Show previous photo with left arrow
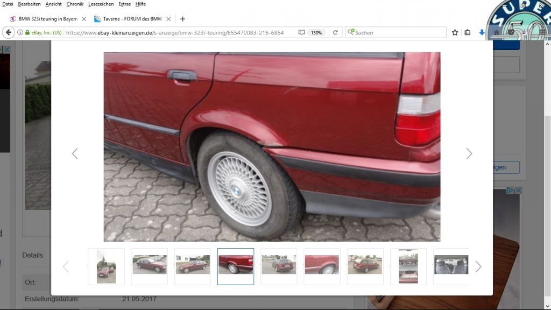Screen dimensions: 551x310 pyautogui.click(x=75, y=154)
